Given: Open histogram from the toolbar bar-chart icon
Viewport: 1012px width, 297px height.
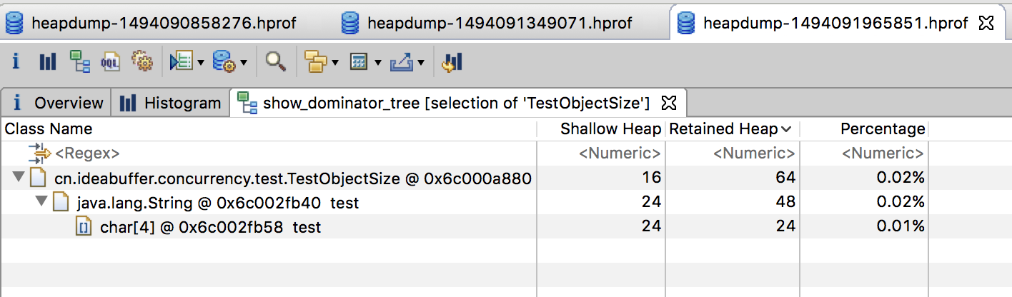Looking at the screenshot, I should (48, 62).
